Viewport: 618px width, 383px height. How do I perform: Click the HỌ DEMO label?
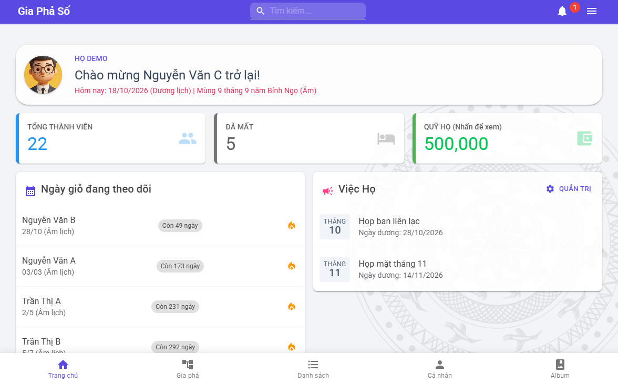tap(91, 58)
